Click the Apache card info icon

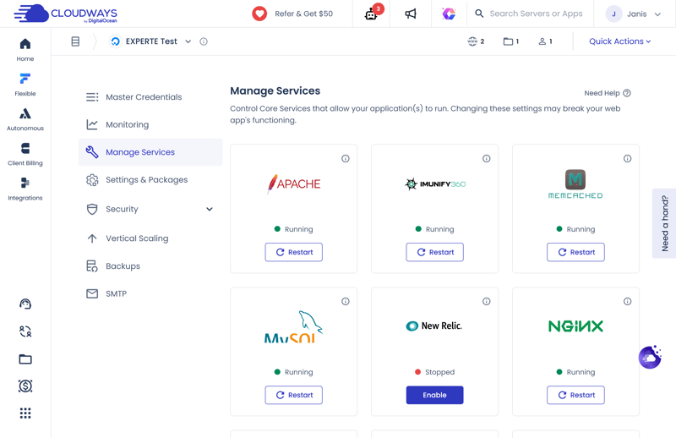[346, 159]
